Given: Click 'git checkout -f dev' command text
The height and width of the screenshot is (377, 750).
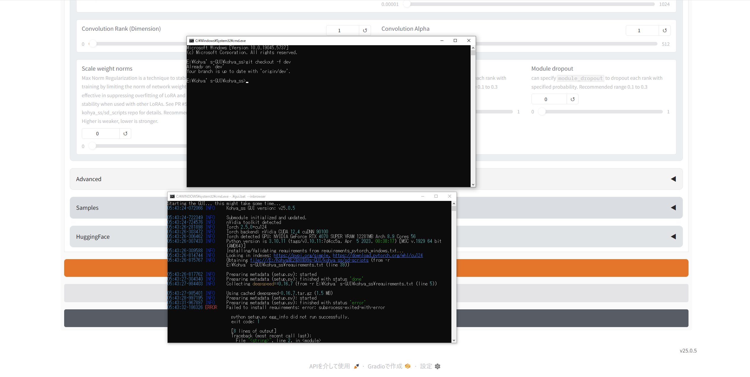Looking at the screenshot, I should tap(268, 62).
